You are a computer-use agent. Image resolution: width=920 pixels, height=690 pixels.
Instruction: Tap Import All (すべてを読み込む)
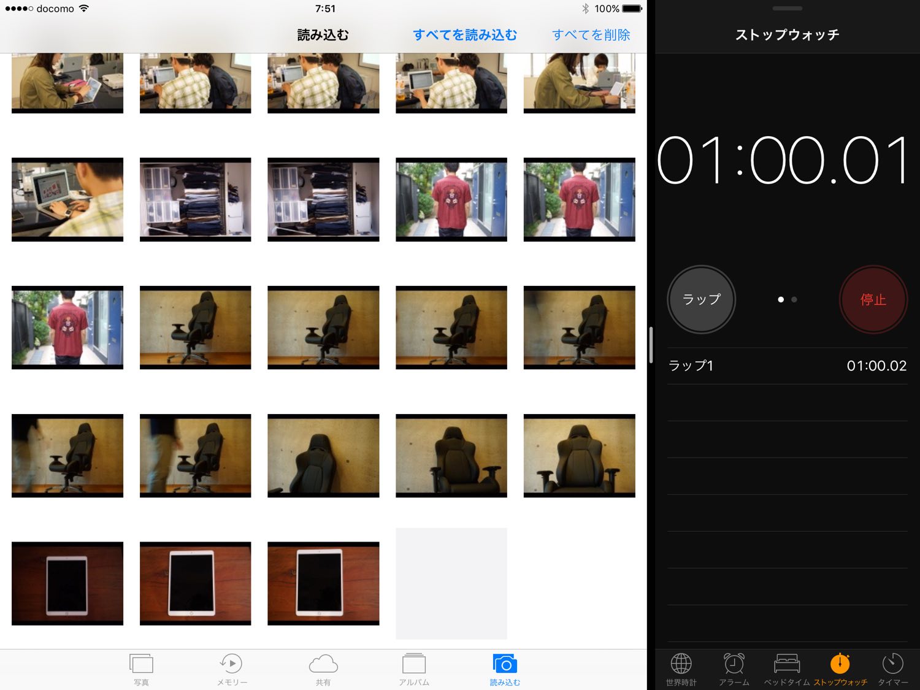click(464, 35)
